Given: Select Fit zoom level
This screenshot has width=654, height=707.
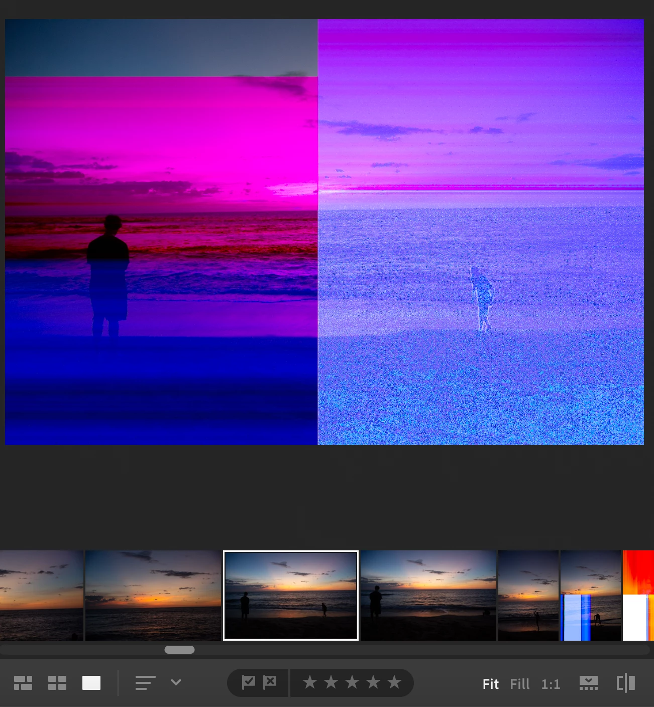Looking at the screenshot, I should pos(490,684).
